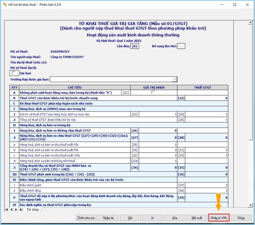This screenshot has height=225, width=255.
Task: Click the Nhập từ XML button
Action: click(219, 218)
